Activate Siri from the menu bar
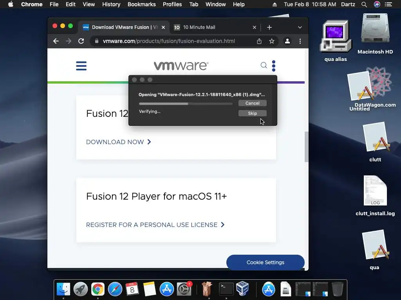Viewport: 401px width, 300px height. tap(377, 4)
